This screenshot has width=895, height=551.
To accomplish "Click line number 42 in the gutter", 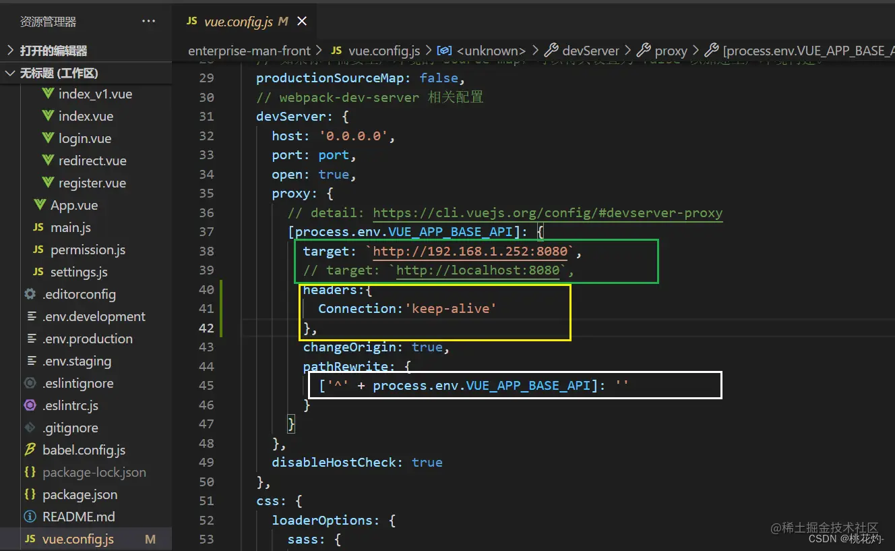I will click(206, 328).
